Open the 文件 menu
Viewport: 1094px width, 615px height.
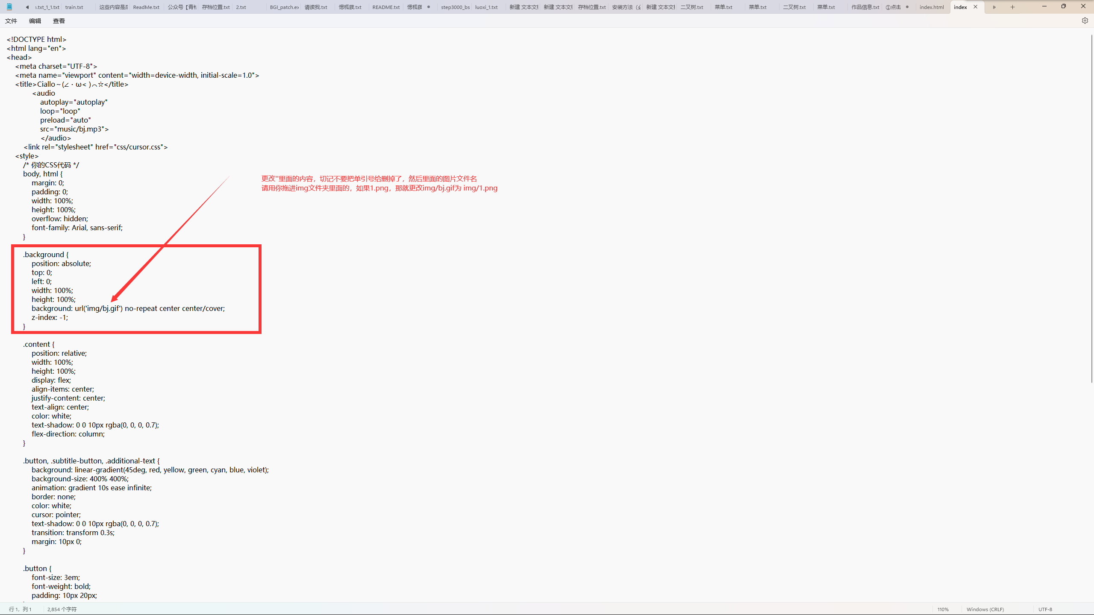(x=11, y=21)
